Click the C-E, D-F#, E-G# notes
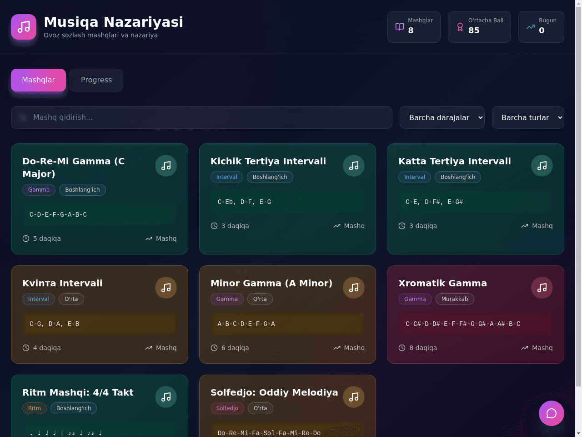This screenshot has height=437, width=582. 434,202
